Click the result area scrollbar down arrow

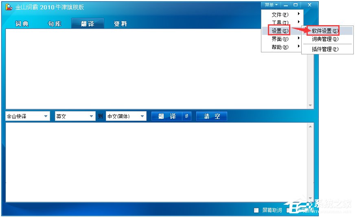click(310, 198)
